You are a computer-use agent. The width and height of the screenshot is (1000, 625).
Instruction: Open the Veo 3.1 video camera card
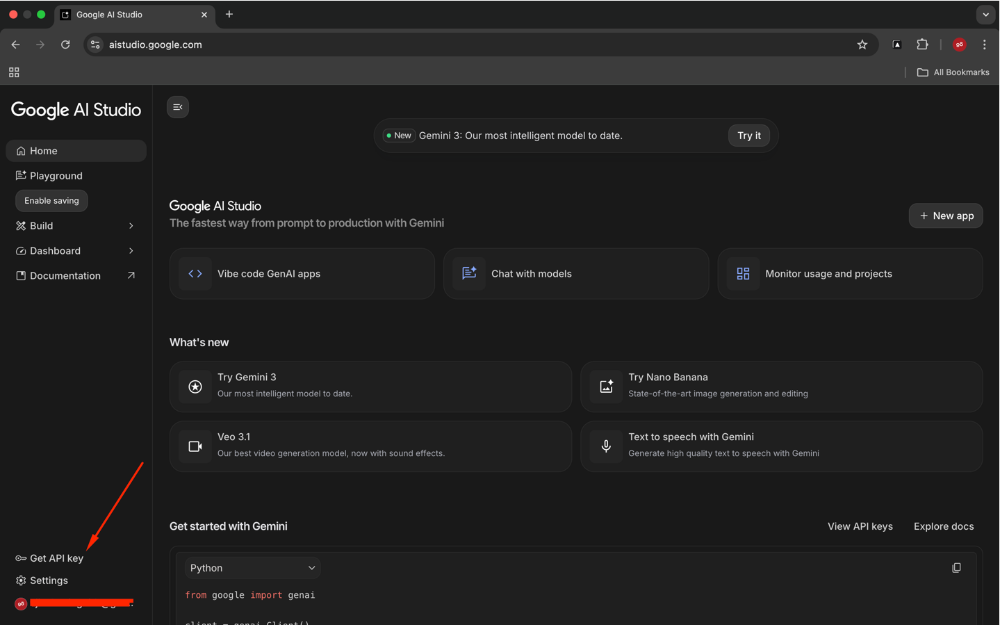(370, 446)
